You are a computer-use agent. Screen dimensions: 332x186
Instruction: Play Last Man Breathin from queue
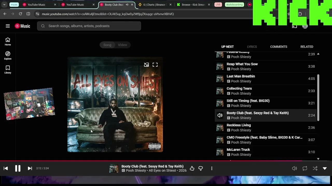click(266, 79)
